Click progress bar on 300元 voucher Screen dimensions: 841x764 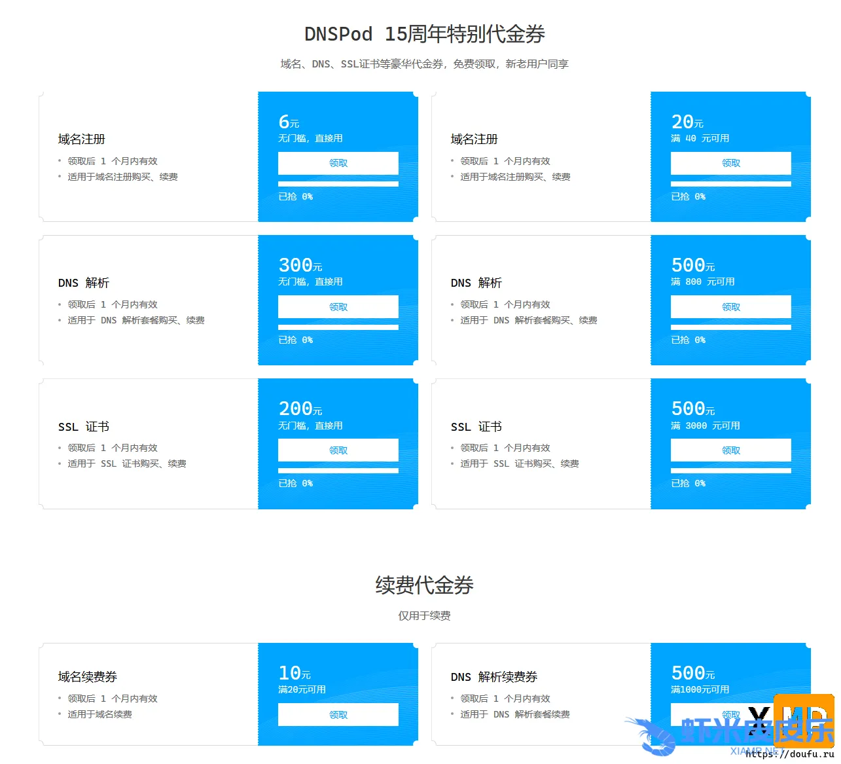(x=338, y=327)
